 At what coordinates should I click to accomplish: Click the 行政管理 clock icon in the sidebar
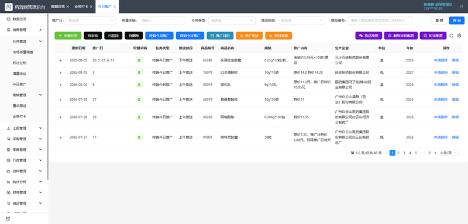(x=8, y=160)
